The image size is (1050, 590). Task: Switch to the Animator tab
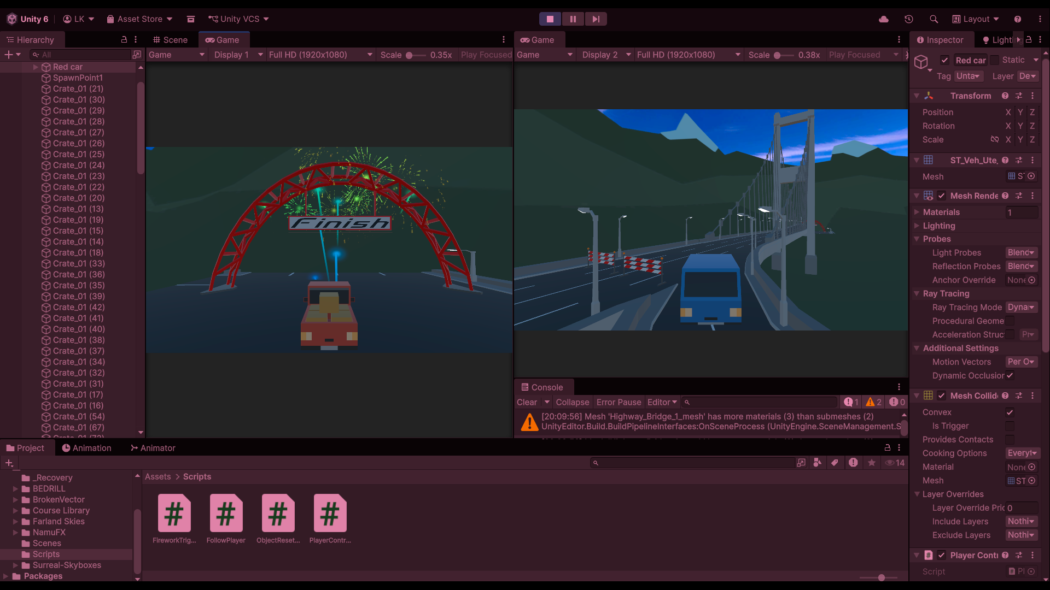153,448
